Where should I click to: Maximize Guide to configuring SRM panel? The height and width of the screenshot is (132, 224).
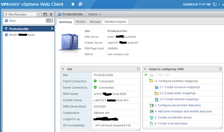point(220,69)
